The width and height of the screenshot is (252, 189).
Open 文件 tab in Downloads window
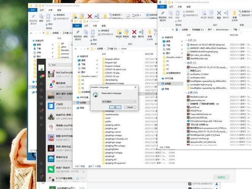tap(162, 7)
